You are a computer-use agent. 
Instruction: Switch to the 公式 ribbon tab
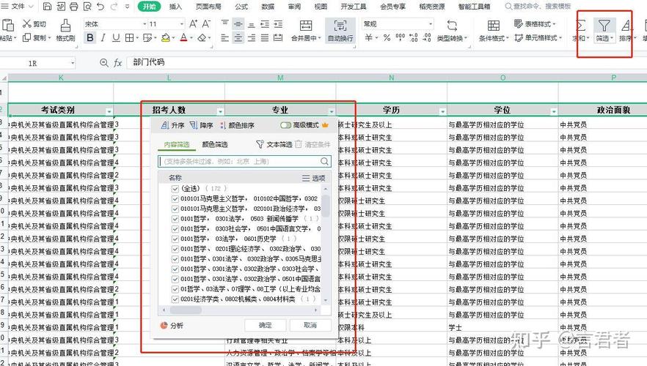pos(241,7)
